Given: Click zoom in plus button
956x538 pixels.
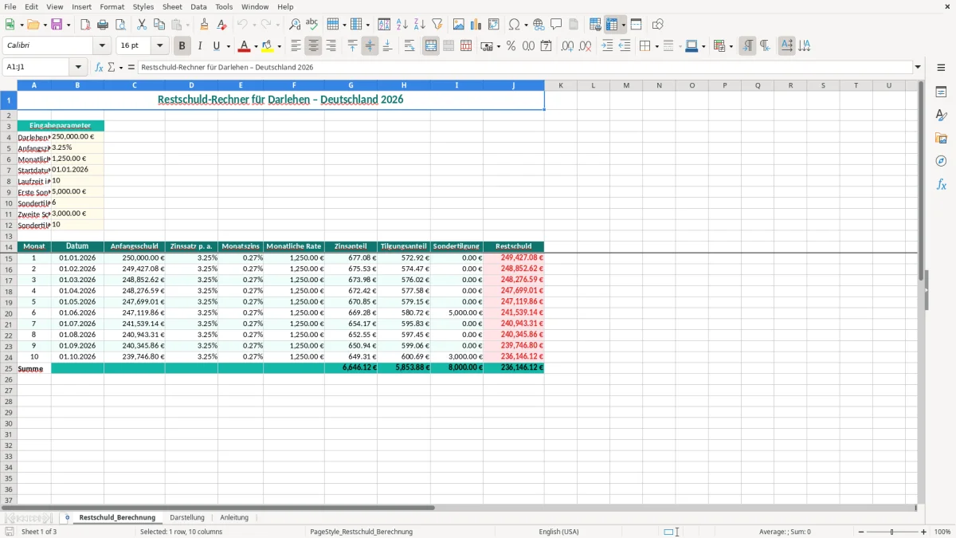Looking at the screenshot, I should click(924, 532).
